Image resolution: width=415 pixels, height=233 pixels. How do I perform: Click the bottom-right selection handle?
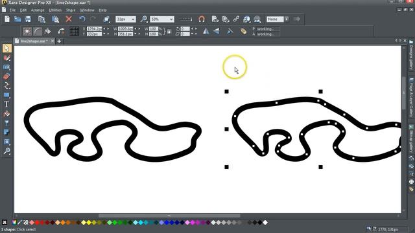(320, 167)
